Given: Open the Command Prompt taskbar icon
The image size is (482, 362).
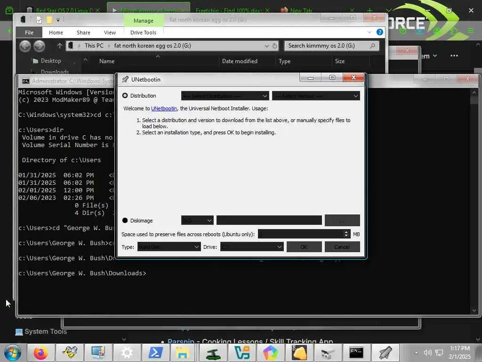Looking at the screenshot, I should (356, 353).
